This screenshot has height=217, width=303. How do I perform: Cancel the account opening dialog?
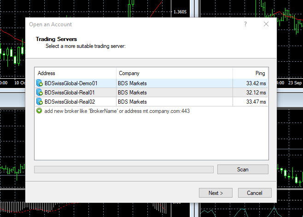255,193
